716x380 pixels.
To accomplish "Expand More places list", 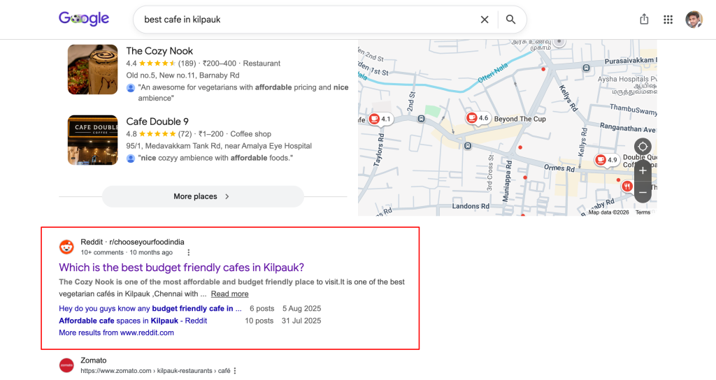I will pyautogui.click(x=203, y=196).
